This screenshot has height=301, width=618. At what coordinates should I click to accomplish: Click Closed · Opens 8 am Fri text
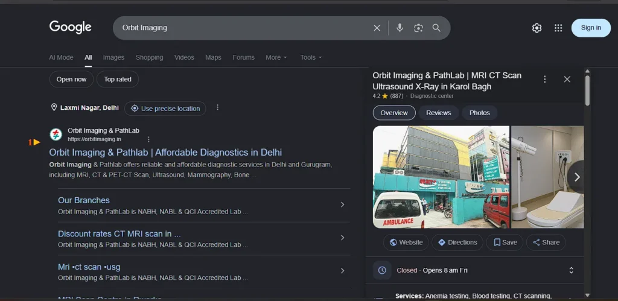coord(432,270)
